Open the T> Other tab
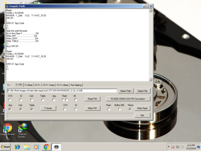 coord(29,85)
